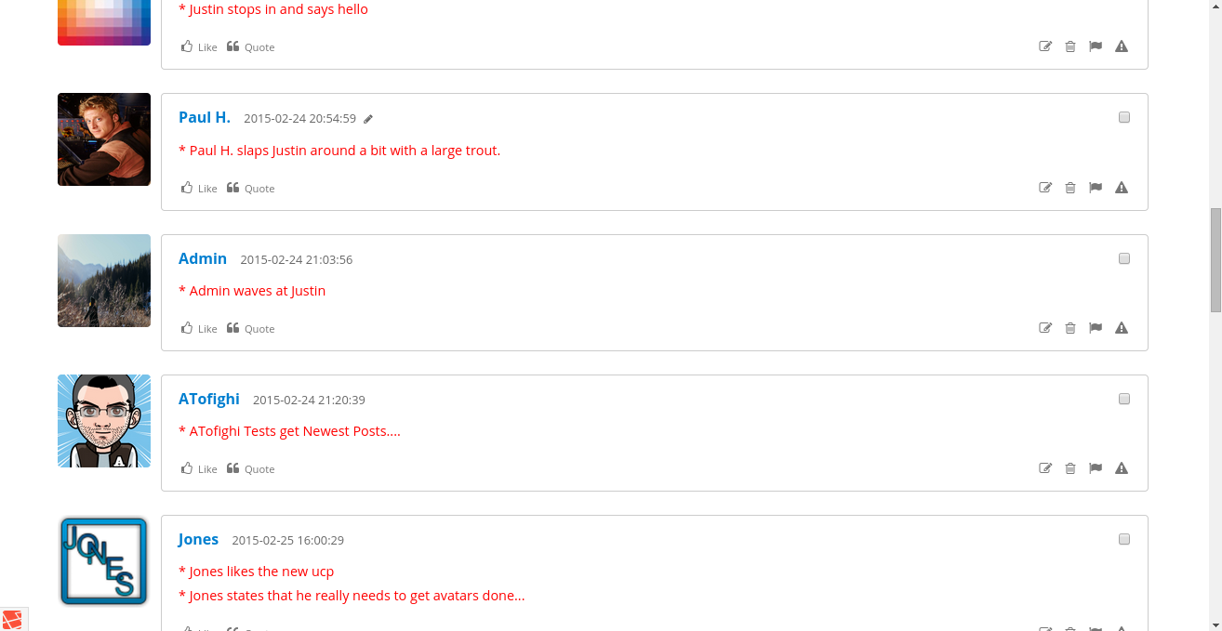
Task: Quote Admin's waving post
Action: coord(251,328)
